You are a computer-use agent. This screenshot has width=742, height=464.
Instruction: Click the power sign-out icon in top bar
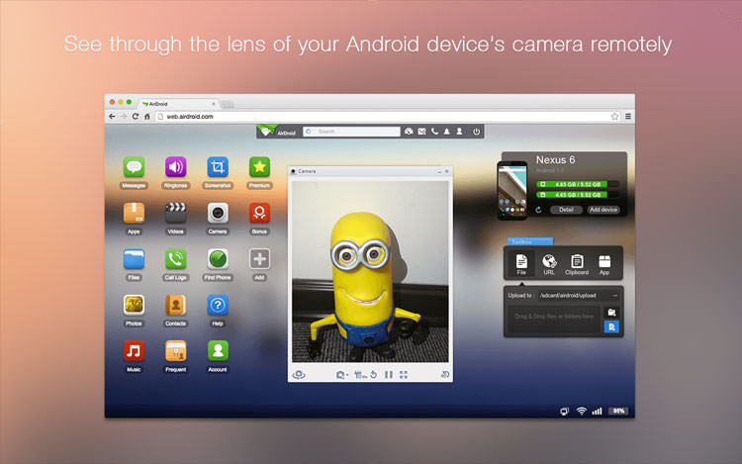(476, 132)
